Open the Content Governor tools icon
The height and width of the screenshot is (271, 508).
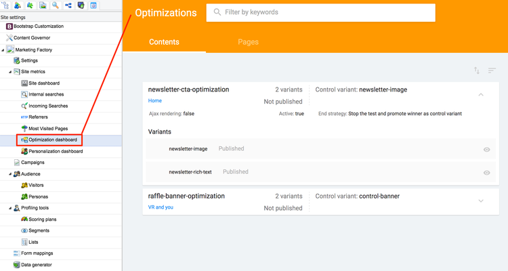pyautogui.click(x=9, y=38)
